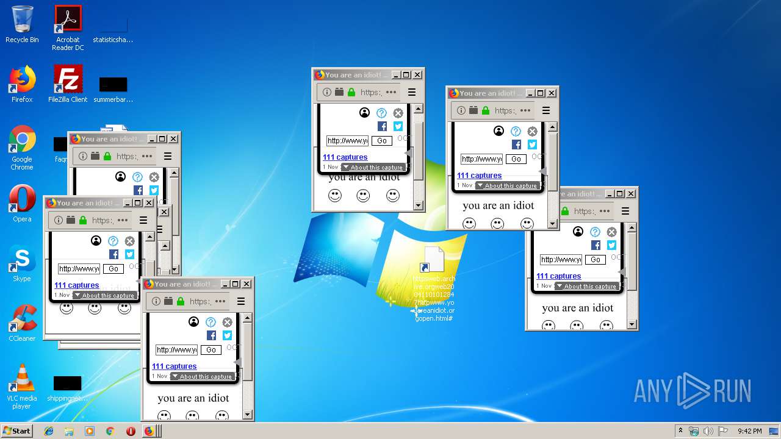This screenshot has width=781, height=439.
Task: Open VLC media player desktop shortcut
Action: pyautogui.click(x=22, y=386)
